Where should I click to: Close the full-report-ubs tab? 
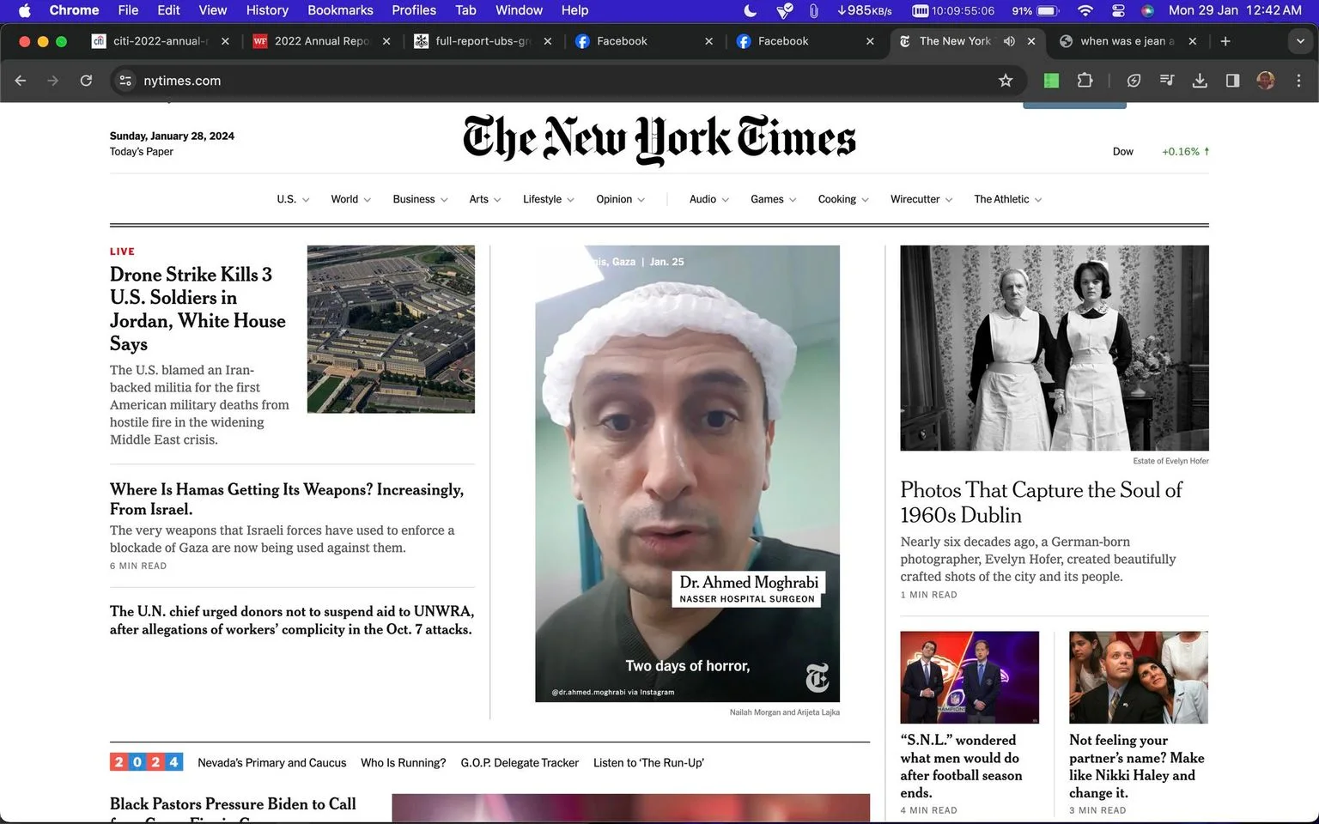pos(548,41)
